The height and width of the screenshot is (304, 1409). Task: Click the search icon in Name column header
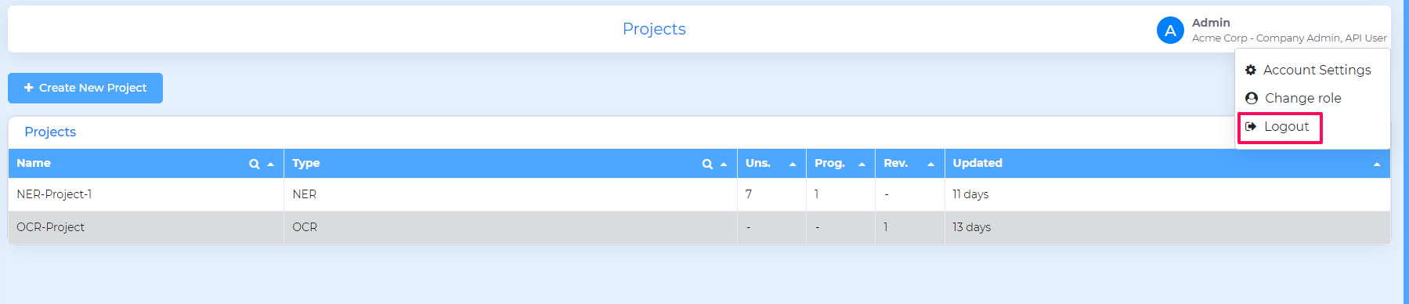255,164
